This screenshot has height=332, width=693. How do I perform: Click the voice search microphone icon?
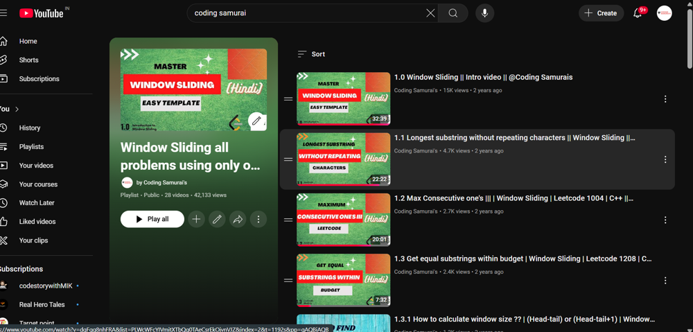click(484, 13)
